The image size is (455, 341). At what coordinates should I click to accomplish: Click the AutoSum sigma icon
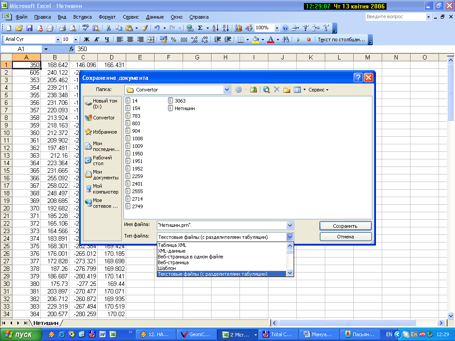click(200, 28)
